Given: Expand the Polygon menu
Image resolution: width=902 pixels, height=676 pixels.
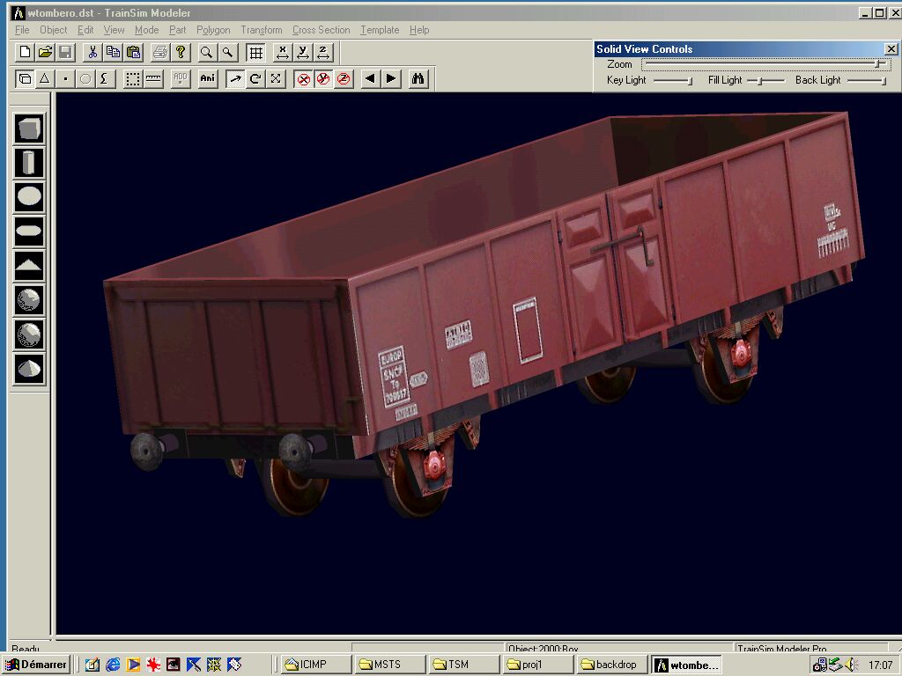Looking at the screenshot, I should 213,30.
